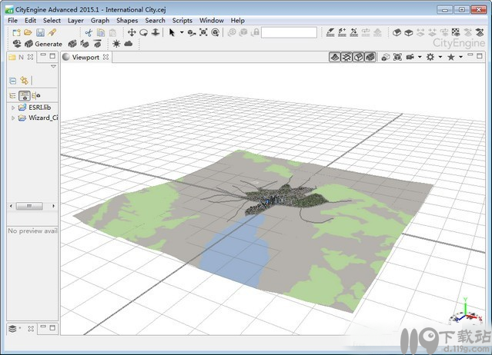Open the File menu
This screenshot has height=355, width=492.
[12, 20]
